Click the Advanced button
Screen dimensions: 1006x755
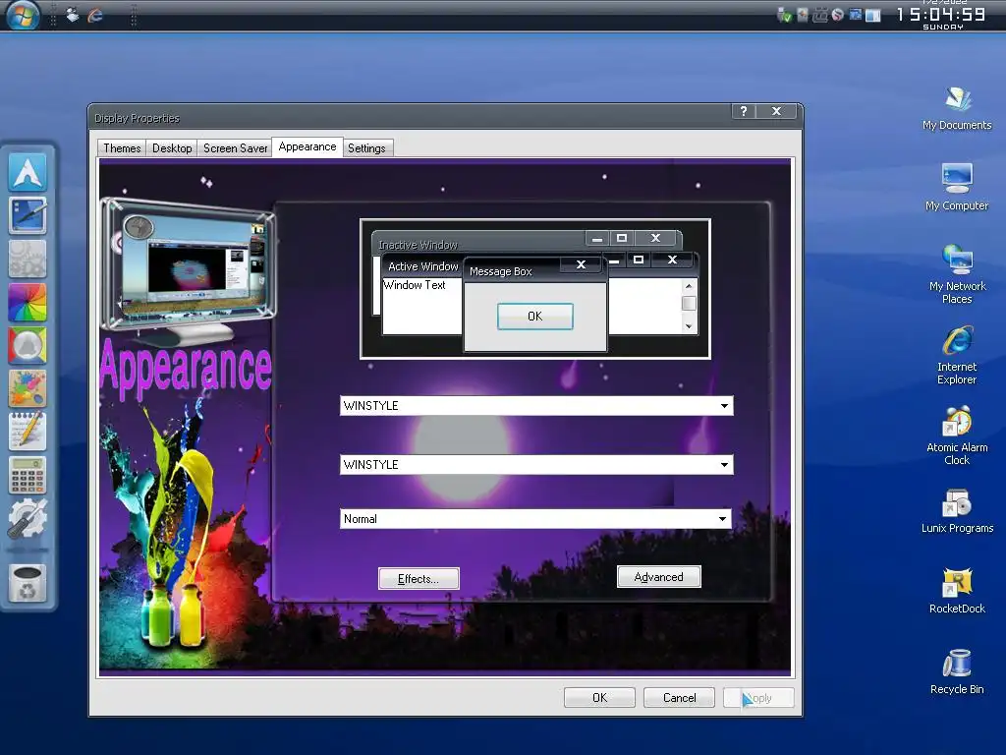click(x=659, y=576)
